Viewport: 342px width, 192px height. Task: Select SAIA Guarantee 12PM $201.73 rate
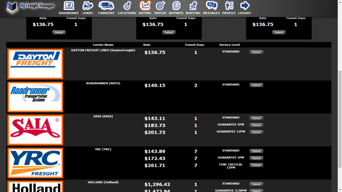[x=256, y=132]
